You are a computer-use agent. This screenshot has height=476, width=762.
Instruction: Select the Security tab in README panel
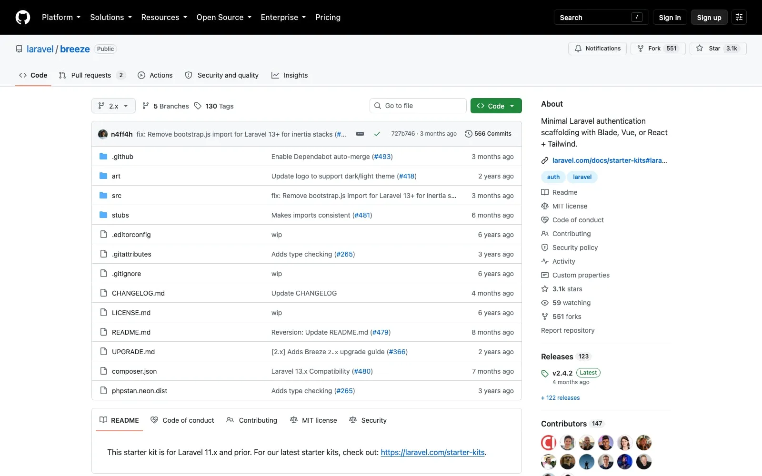click(x=368, y=420)
